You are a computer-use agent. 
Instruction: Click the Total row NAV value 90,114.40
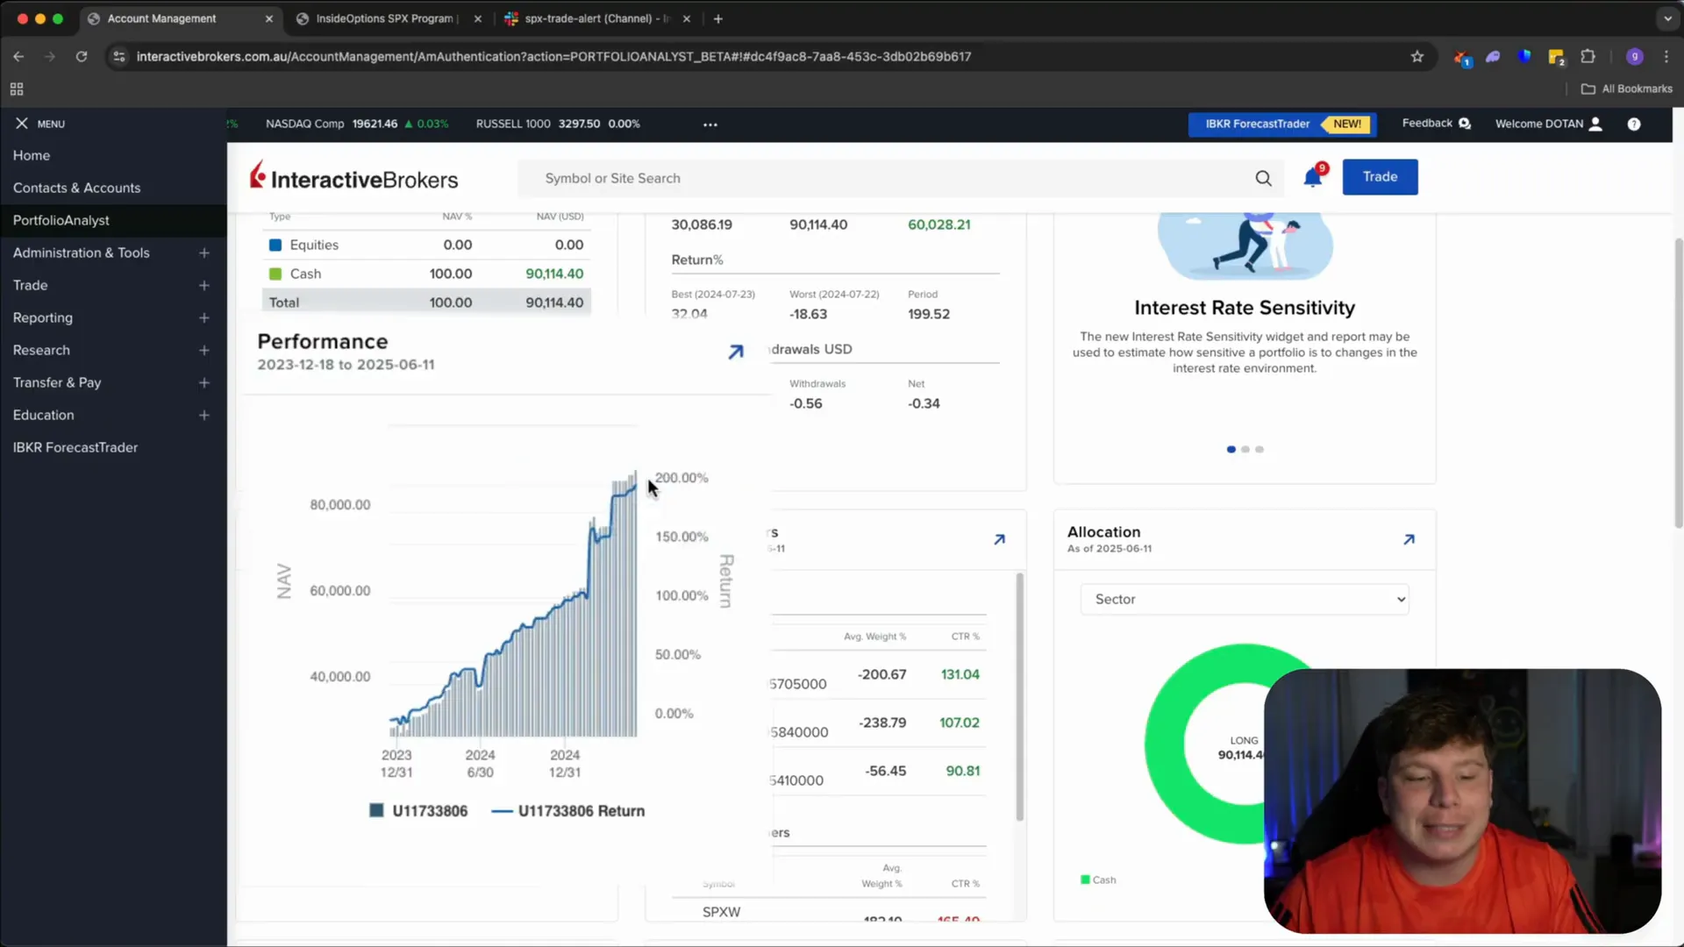click(x=554, y=303)
